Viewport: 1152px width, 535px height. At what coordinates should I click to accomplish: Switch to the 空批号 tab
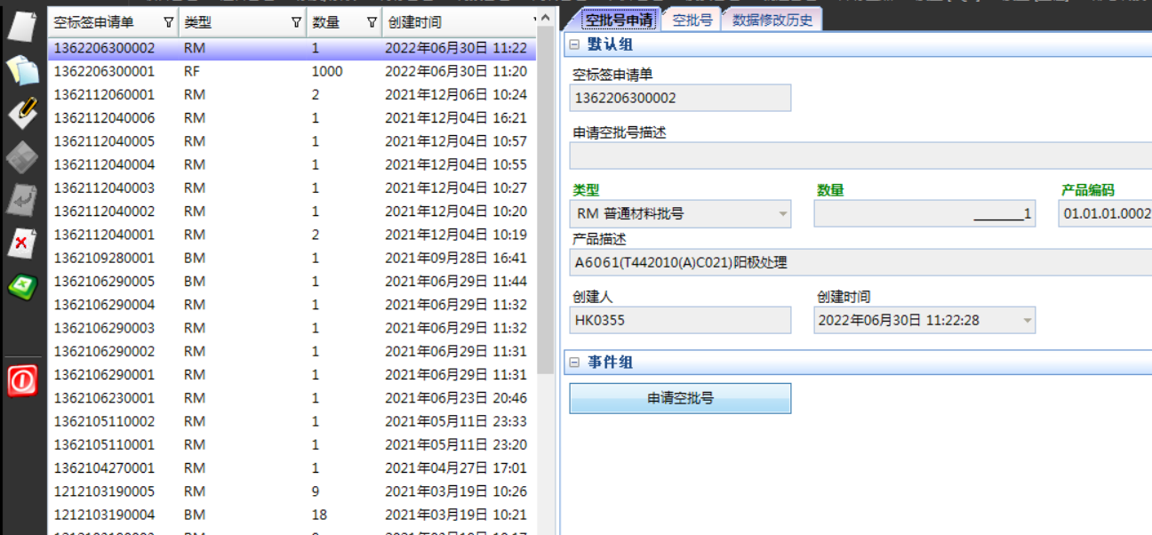pyautogui.click(x=692, y=20)
